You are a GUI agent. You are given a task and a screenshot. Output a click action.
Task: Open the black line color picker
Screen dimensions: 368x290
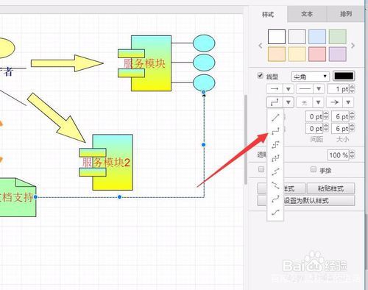pos(344,76)
